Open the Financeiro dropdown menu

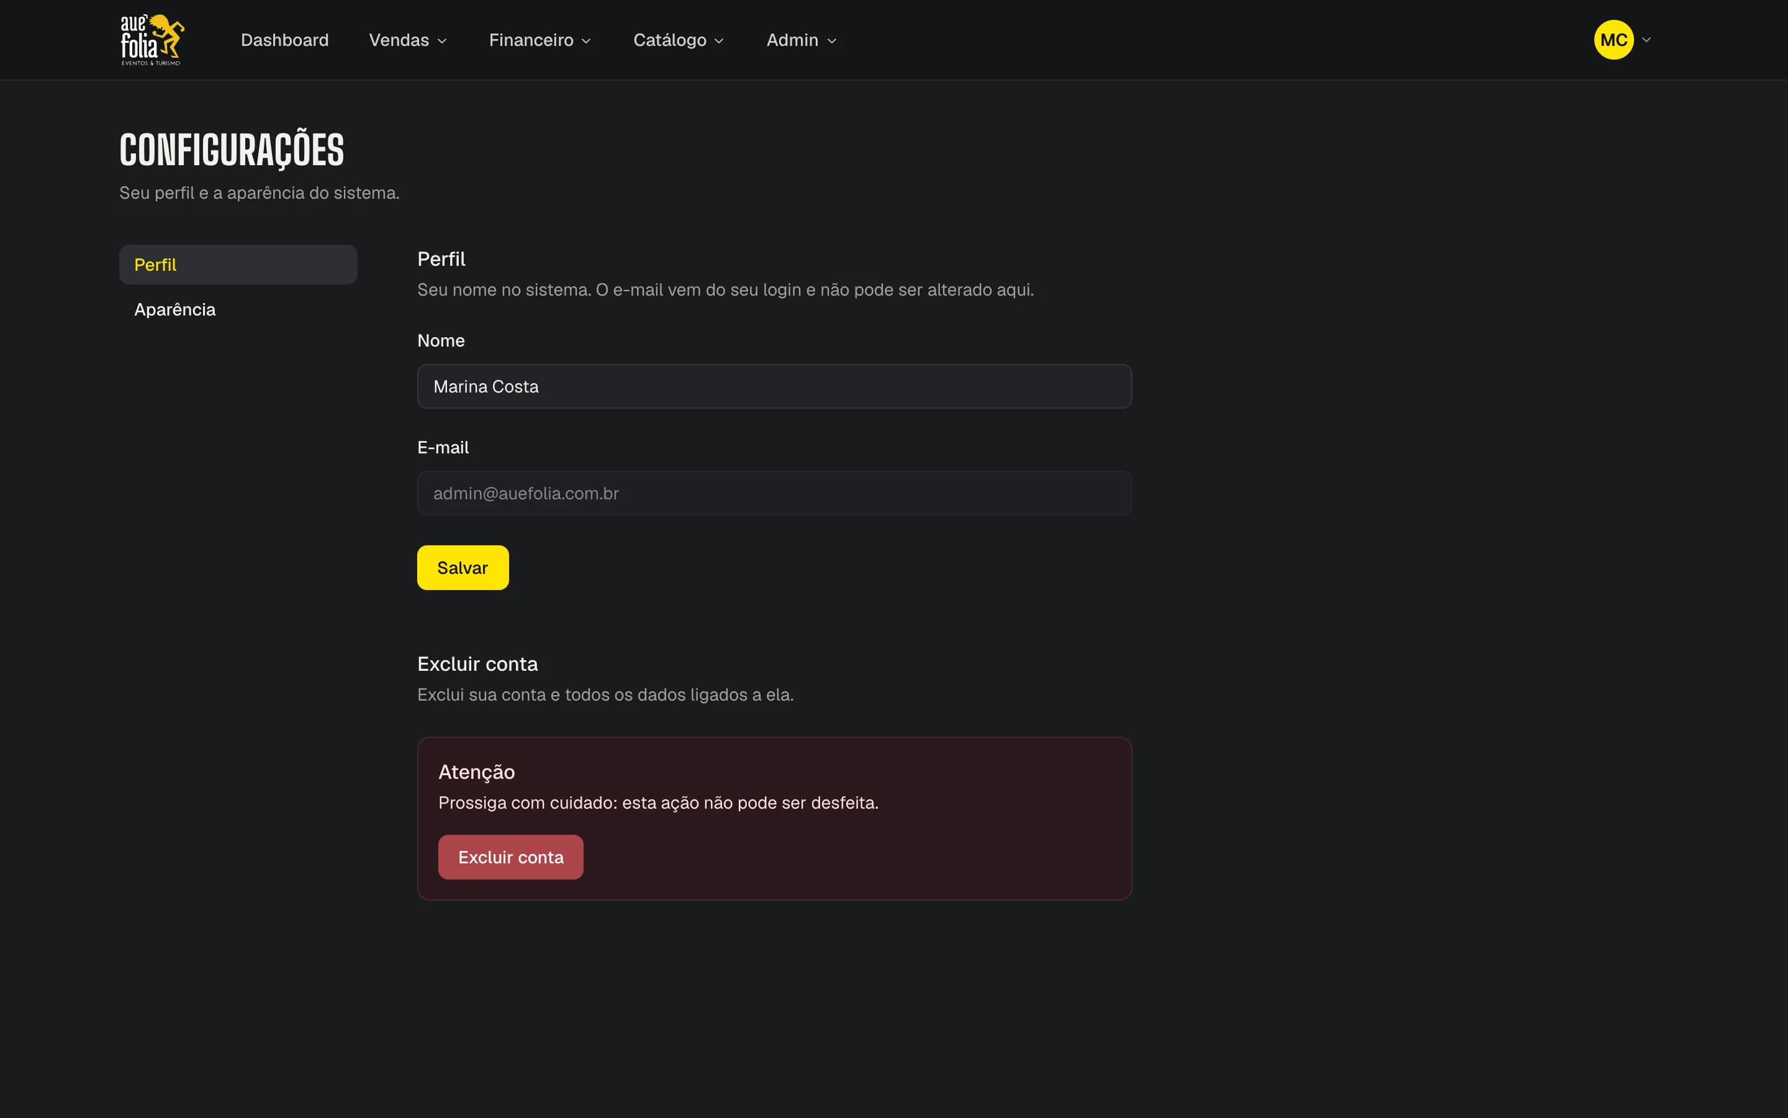click(540, 40)
